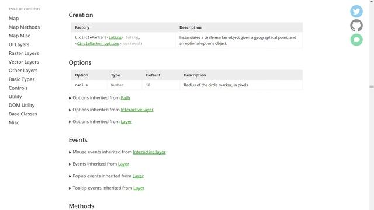Follow the LatLng link in factory signature
The width and height of the screenshot is (374, 210).
pyautogui.click(x=115, y=37)
